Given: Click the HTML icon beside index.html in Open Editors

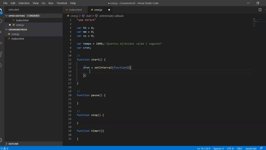Looking at the screenshot, I should click(x=14, y=20).
